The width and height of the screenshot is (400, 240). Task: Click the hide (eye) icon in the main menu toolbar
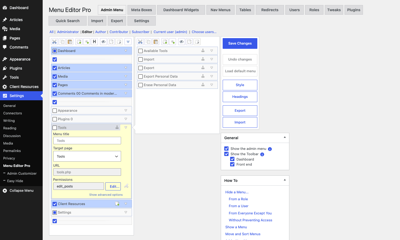103,42
